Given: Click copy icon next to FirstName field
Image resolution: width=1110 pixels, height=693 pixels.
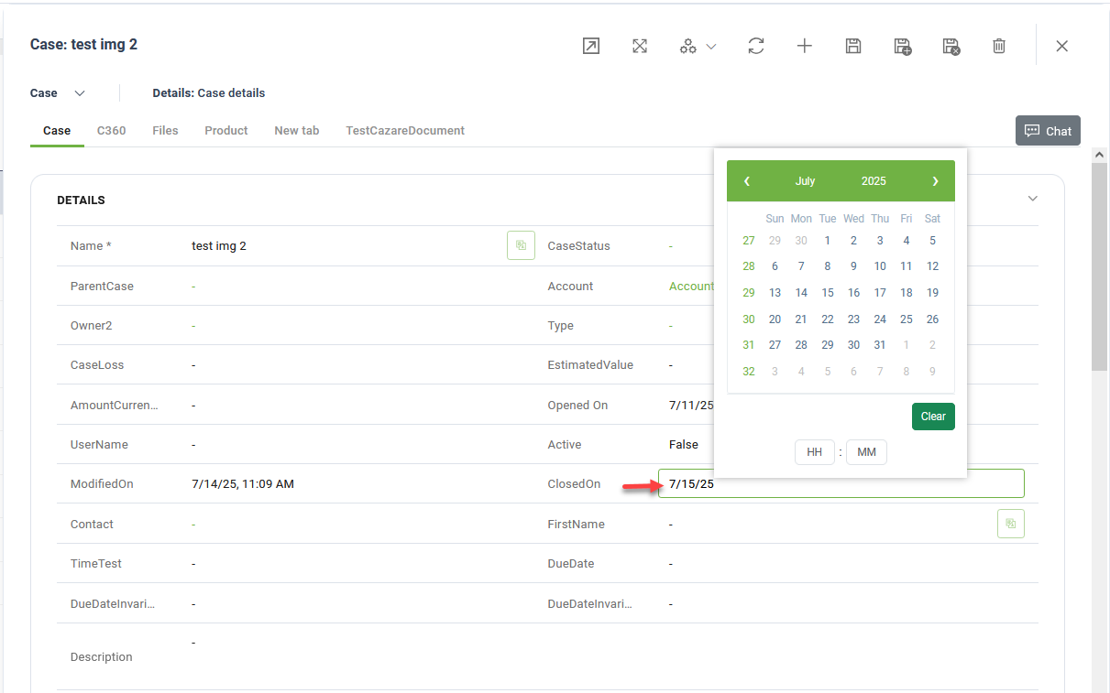Looking at the screenshot, I should (x=1011, y=524).
